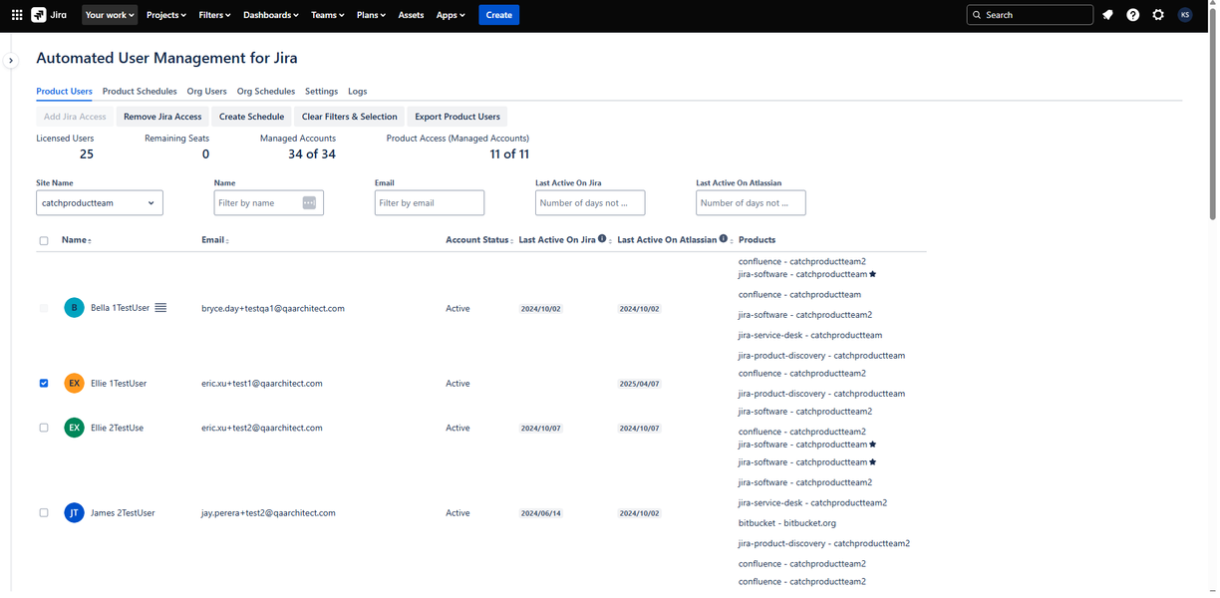1220x598 pixels.
Task: Click the ellipsis icon in the name filter
Action: coord(309,202)
